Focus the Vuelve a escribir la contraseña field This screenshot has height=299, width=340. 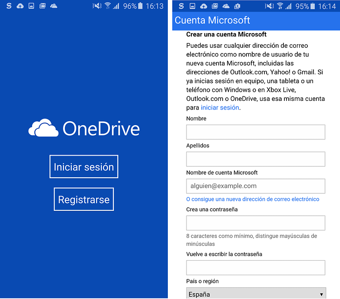(255, 268)
